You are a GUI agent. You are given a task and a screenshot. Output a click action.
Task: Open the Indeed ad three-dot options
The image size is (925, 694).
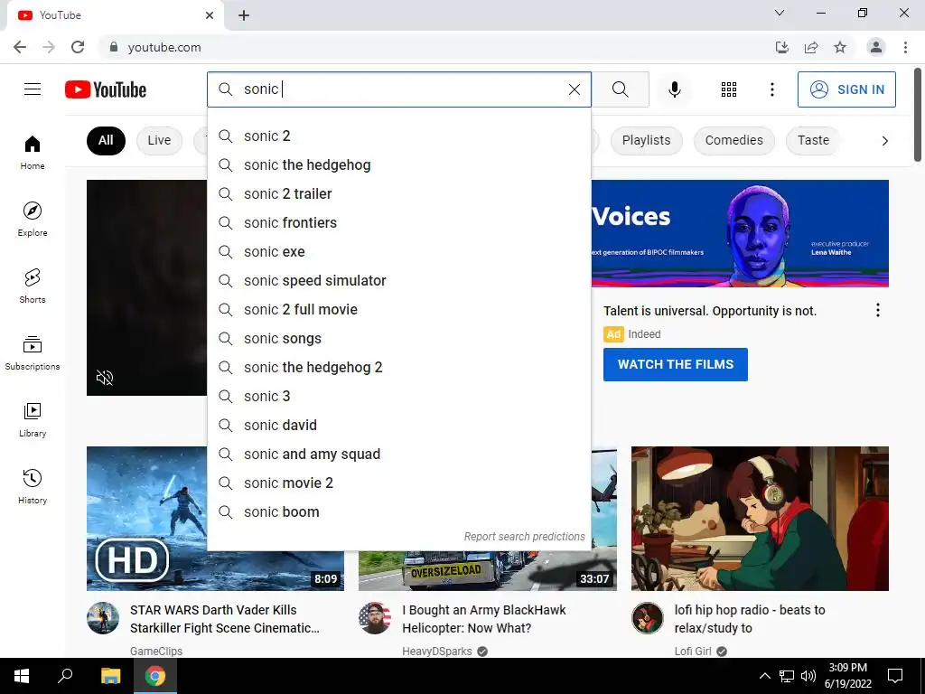pos(878,311)
